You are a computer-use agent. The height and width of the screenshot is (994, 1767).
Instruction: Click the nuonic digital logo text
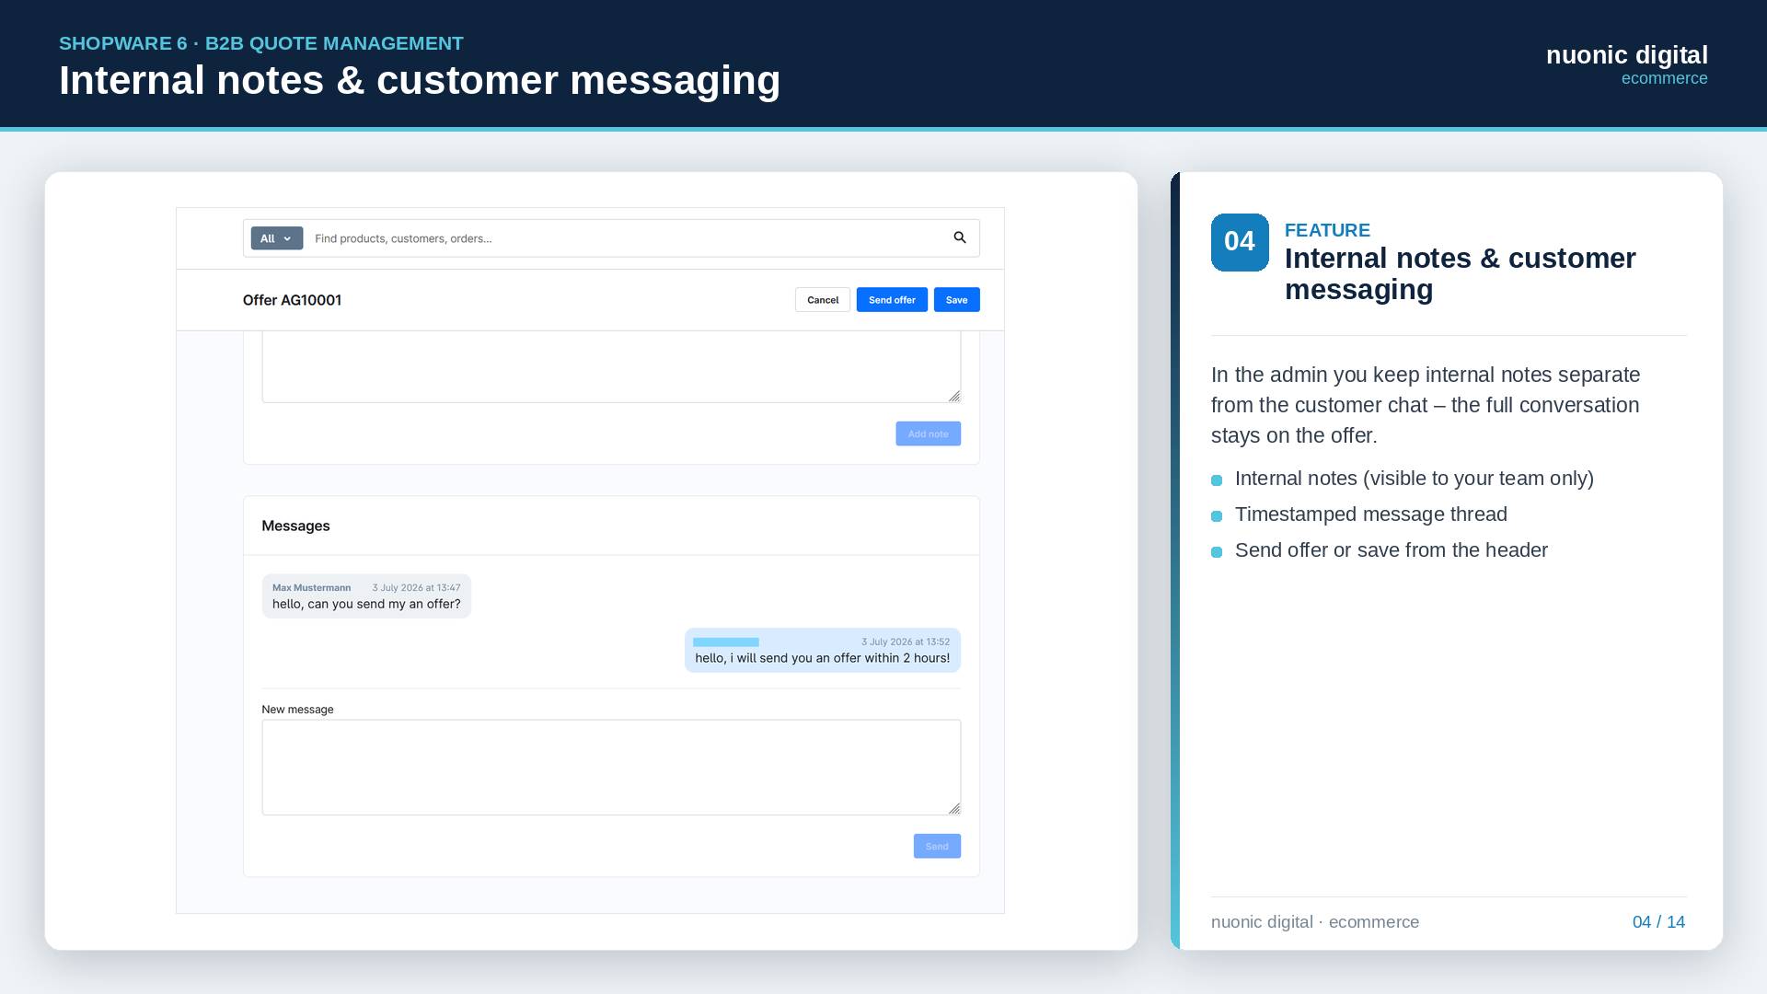[x=1626, y=55]
